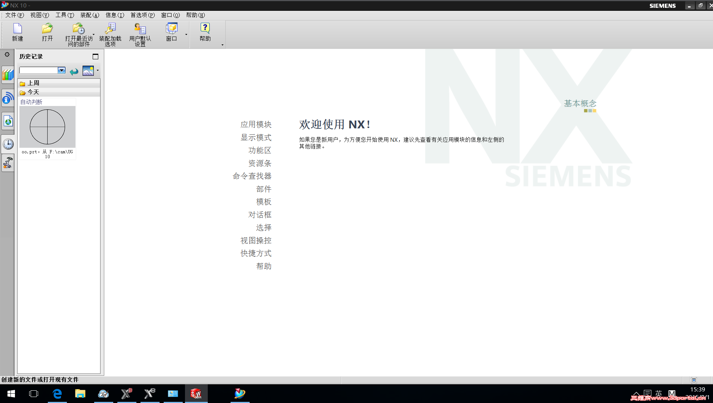Image resolution: width=713 pixels, height=403 pixels.
Task: Click the 基本概念 heading link
Action: tap(580, 103)
